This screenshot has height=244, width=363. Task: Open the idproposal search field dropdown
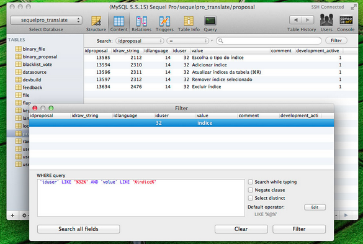[140, 41]
